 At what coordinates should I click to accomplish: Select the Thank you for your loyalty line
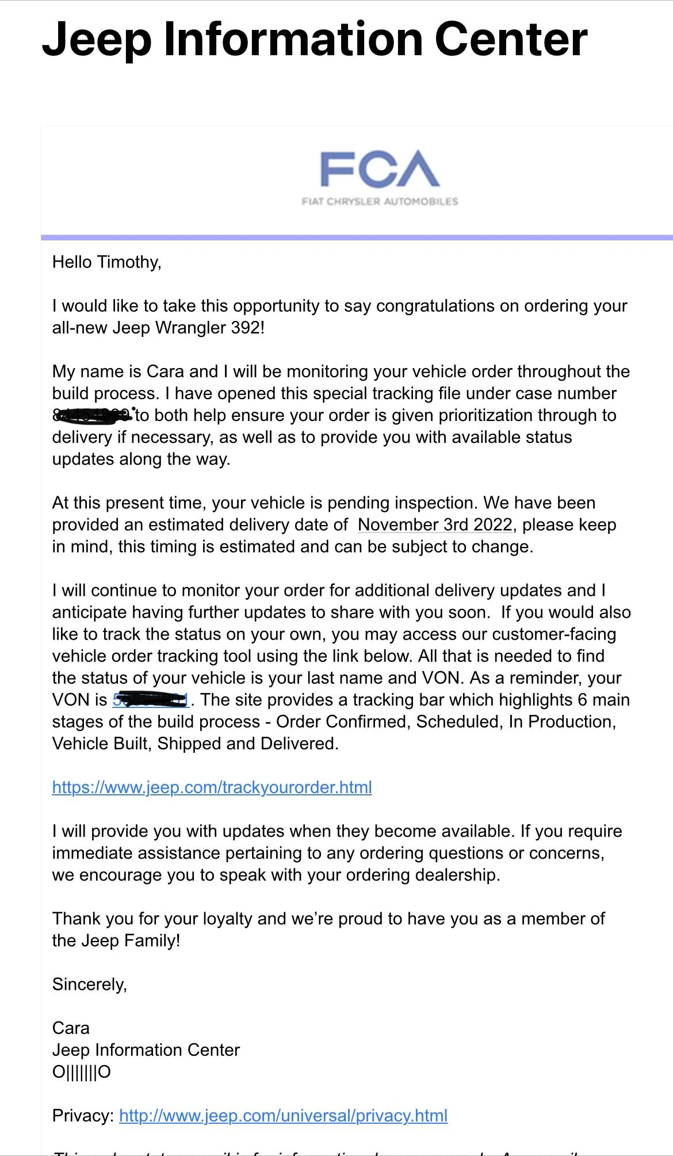(x=328, y=929)
